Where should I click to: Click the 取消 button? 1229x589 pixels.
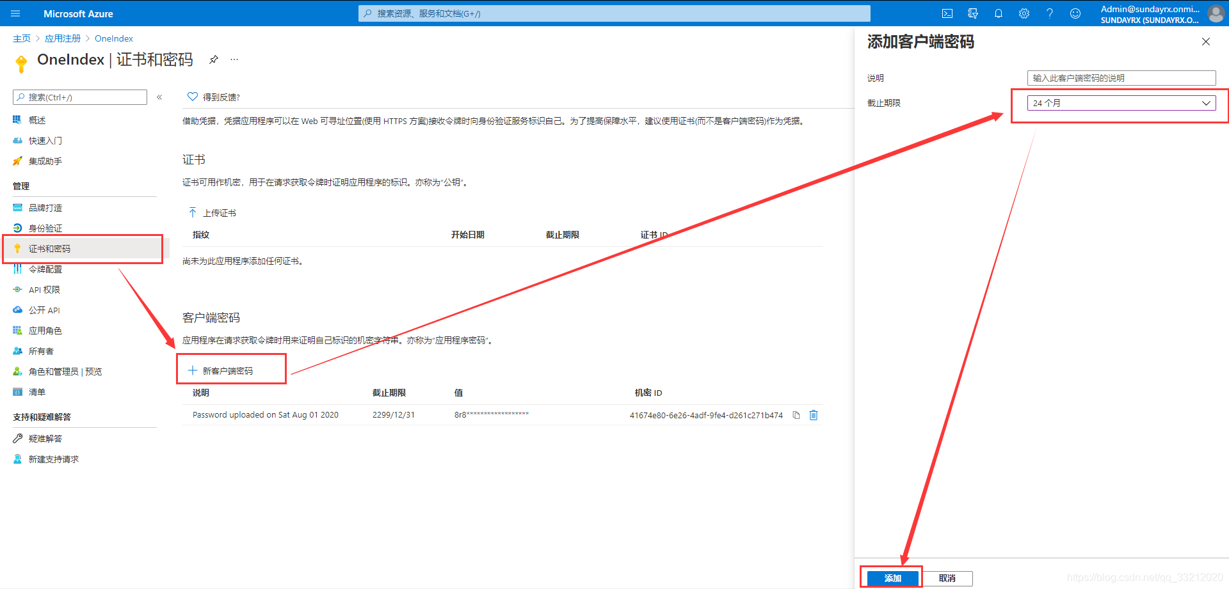point(947,578)
